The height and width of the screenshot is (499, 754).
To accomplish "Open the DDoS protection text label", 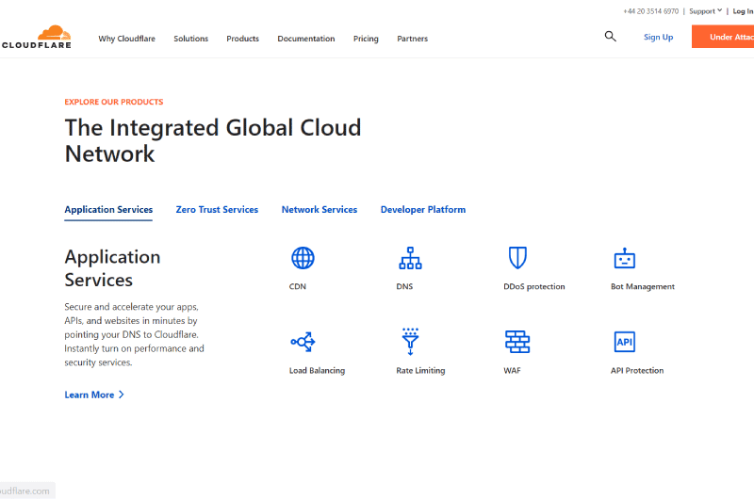I will 534,286.
